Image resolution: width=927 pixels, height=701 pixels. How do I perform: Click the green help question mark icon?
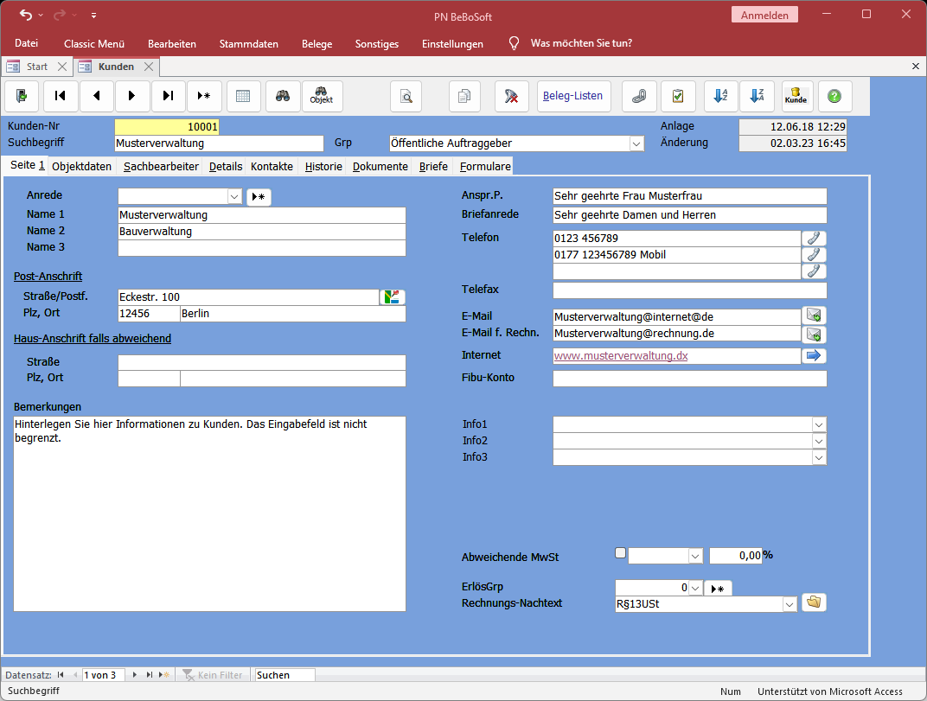pos(834,97)
